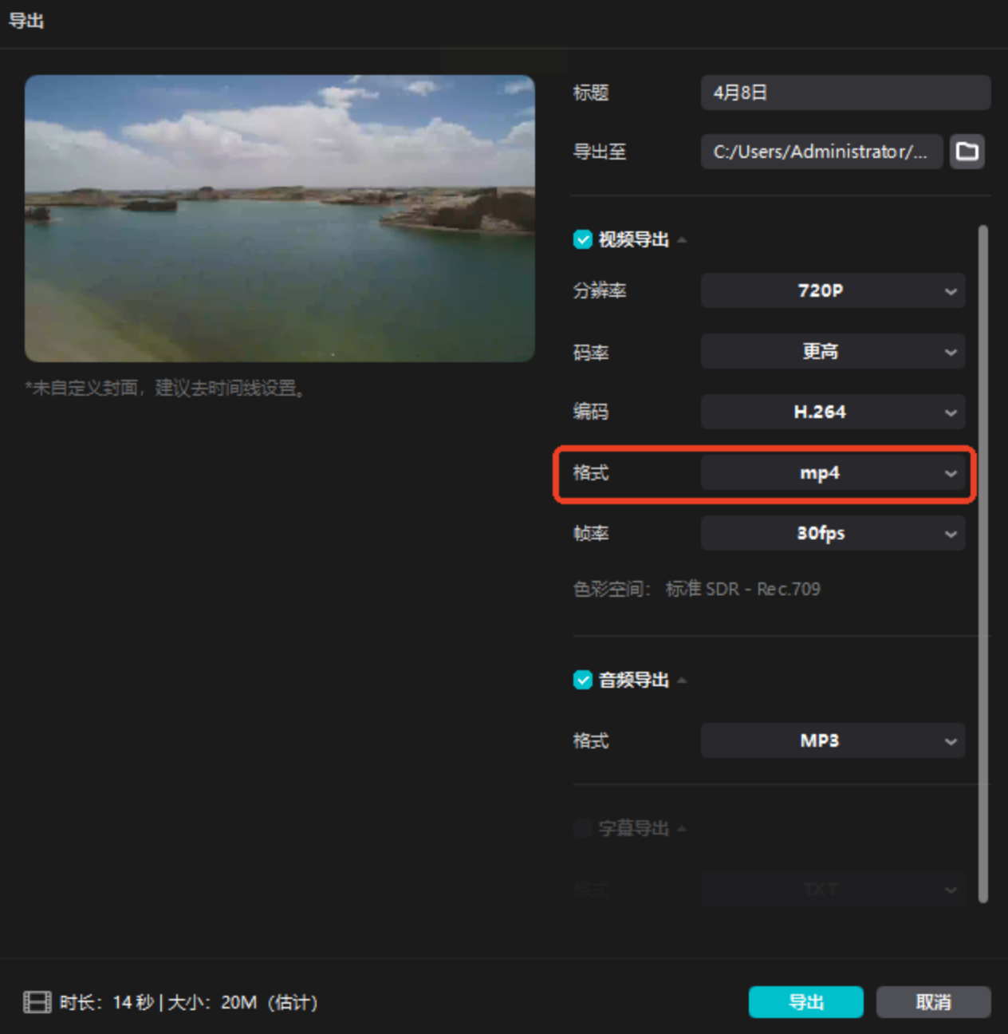Click the 未自定义封面 cover hint text

click(165, 389)
